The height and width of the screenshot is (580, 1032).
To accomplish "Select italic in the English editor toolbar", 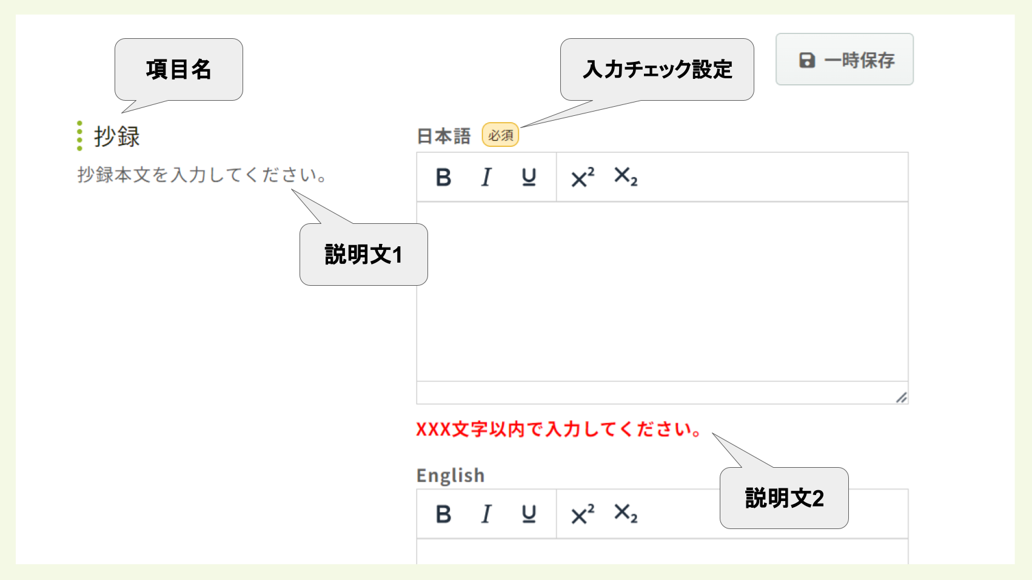I will (x=486, y=514).
